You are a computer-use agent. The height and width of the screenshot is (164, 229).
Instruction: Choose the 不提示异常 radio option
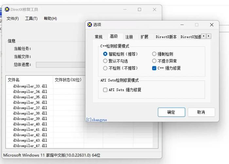pos(154,61)
